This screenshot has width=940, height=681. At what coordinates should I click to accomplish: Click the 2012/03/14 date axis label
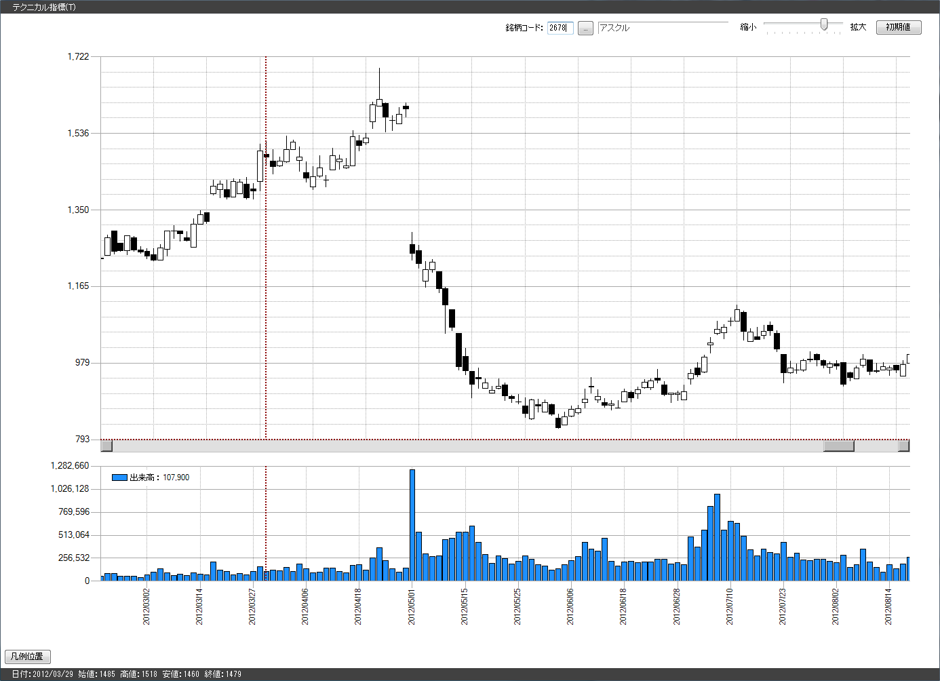tap(199, 606)
